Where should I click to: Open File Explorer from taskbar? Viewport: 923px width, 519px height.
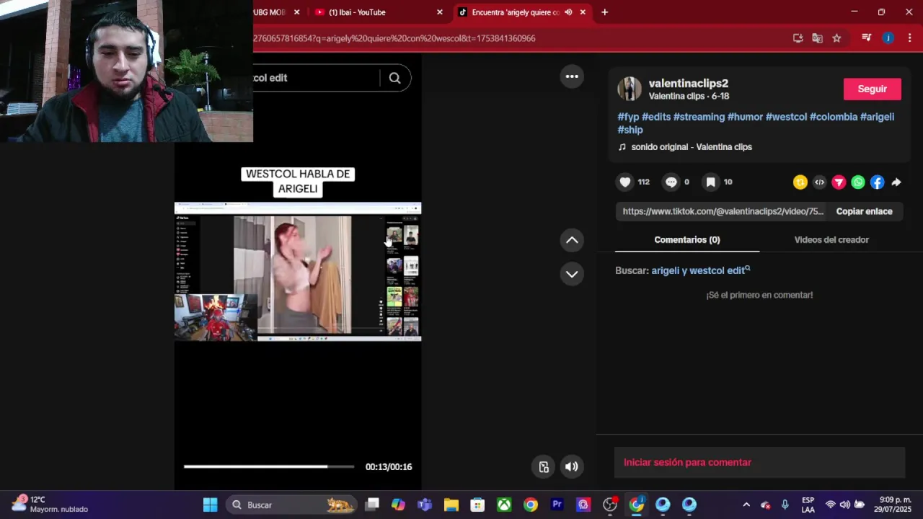click(x=451, y=505)
